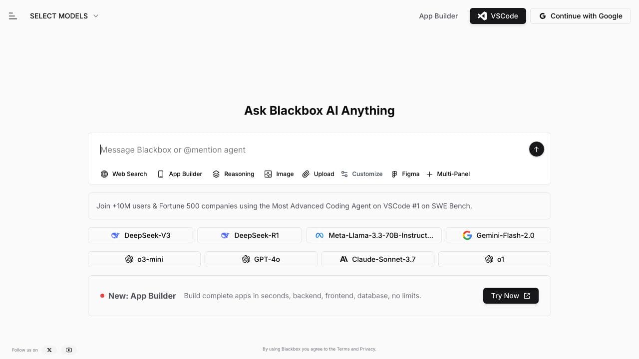Open the App Builder header link
The image size is (639, 359).
pyautogui.click(x=438, y=16)
